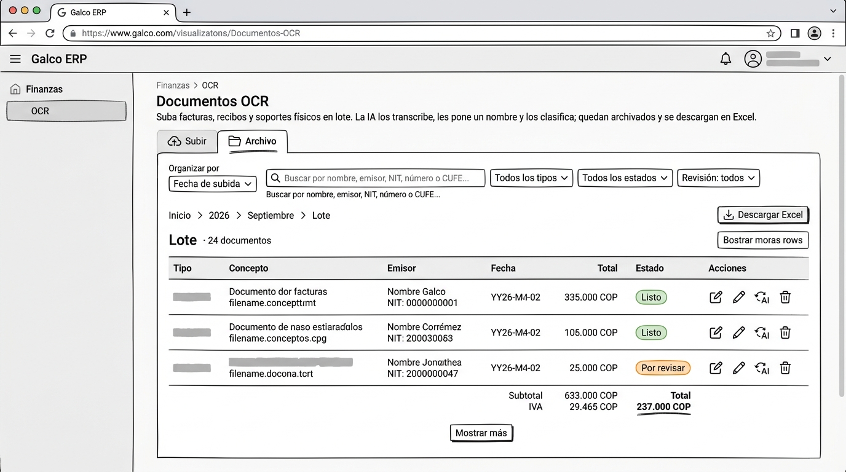
Task: Reprocess with AI the Nombre Corrémez document
Action: point(762,332)
